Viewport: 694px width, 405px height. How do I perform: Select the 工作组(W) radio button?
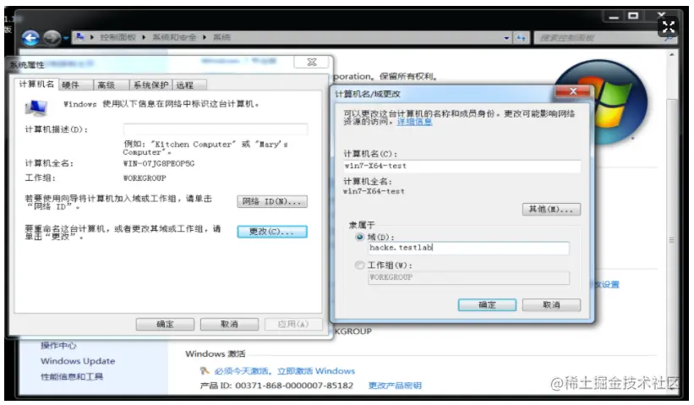click(x=360, y=265)
